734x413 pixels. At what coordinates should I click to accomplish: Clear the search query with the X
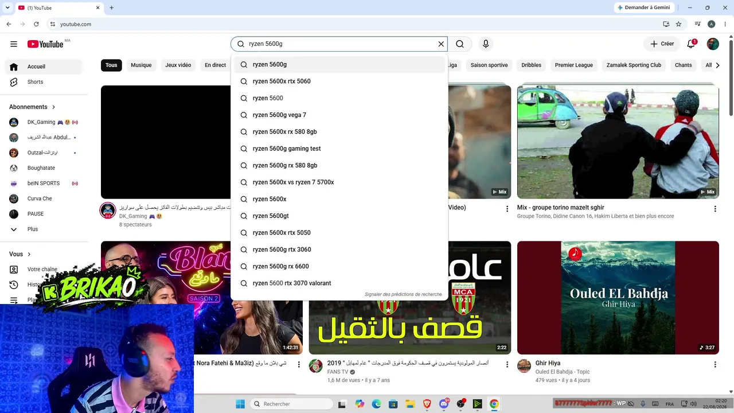441,44
